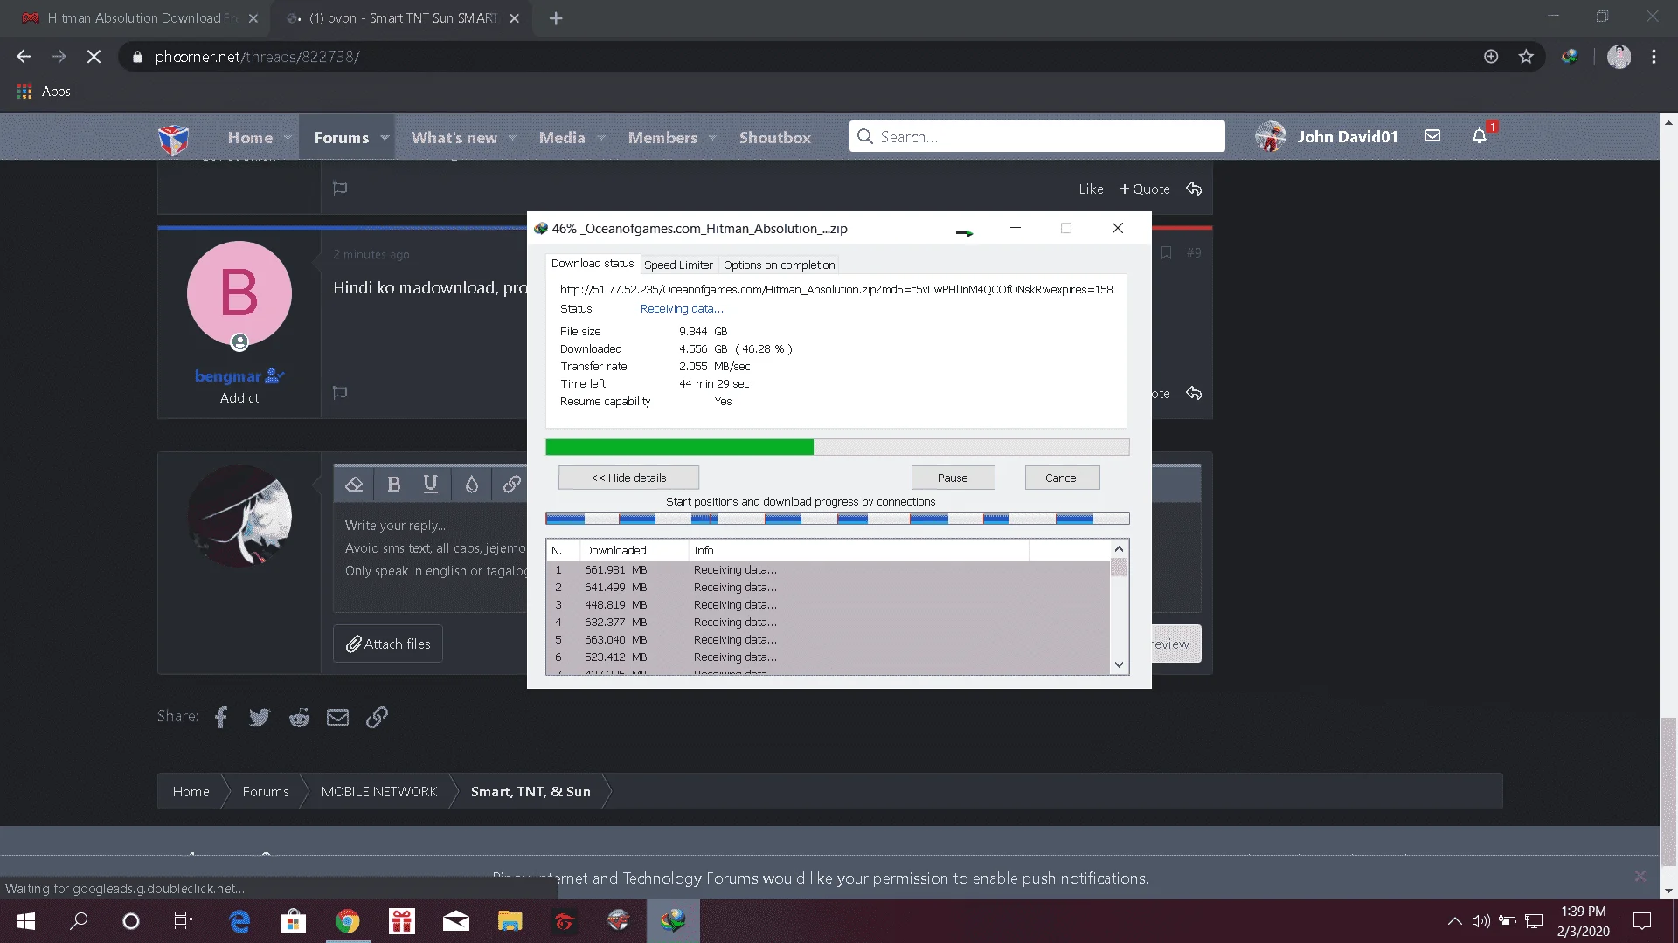The width and height of the screenshot is (1678, 943).
Task: Open the Shoutbox page
Action: 774,138
